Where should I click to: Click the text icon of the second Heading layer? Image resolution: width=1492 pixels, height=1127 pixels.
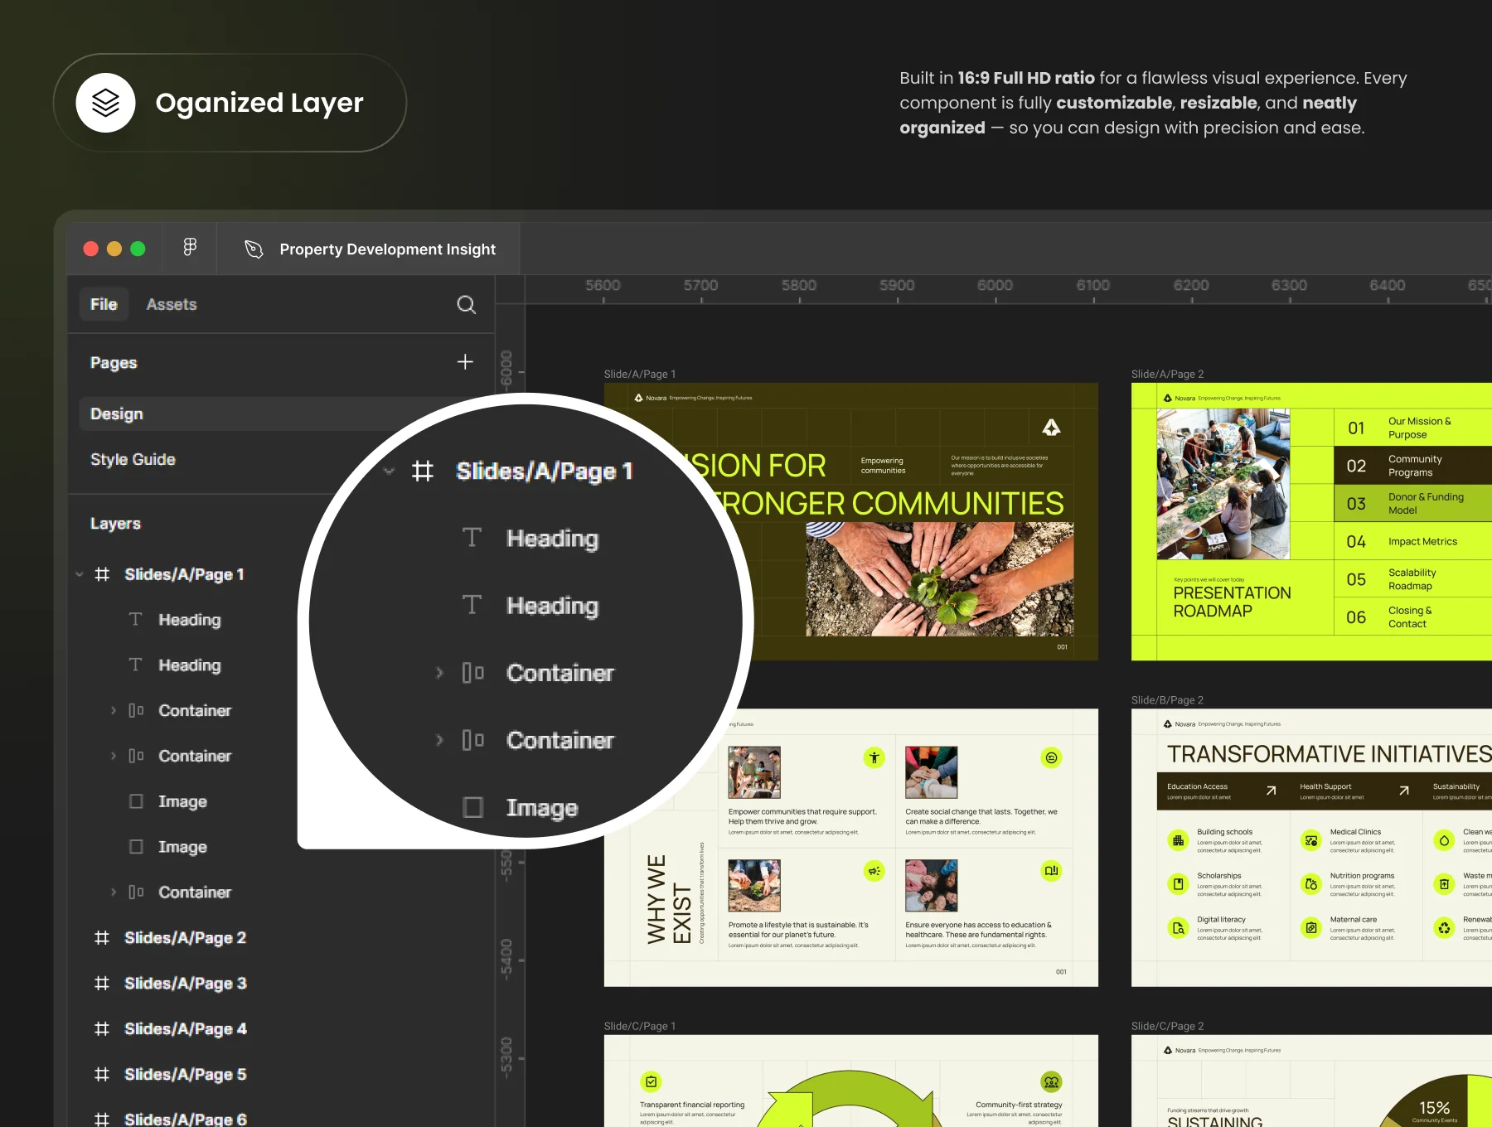[x=135, y=665]
